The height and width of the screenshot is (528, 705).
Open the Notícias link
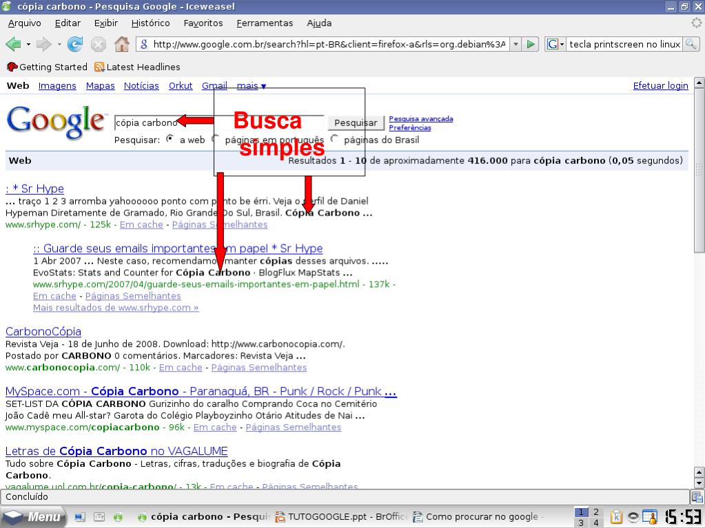click(141, 86)
